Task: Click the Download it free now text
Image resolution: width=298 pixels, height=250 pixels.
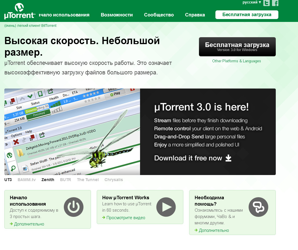Action: (x=188, y=158)
